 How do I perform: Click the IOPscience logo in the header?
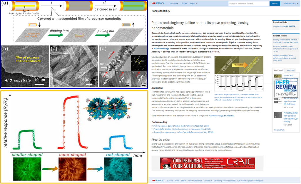coord(158,4)
